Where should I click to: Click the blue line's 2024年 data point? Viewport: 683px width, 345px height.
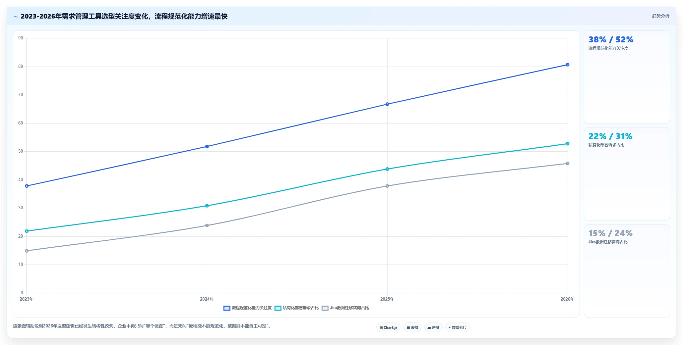point(207,146)
